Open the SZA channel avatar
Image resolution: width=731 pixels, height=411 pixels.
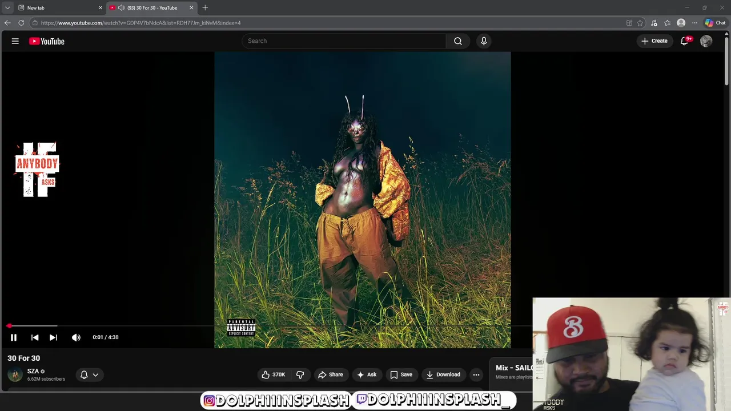tap(15, 374)
